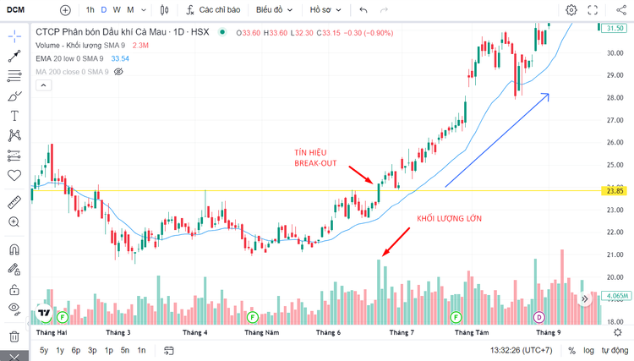Open the Hồ sơ dropdown menu

tap(325, 9)
